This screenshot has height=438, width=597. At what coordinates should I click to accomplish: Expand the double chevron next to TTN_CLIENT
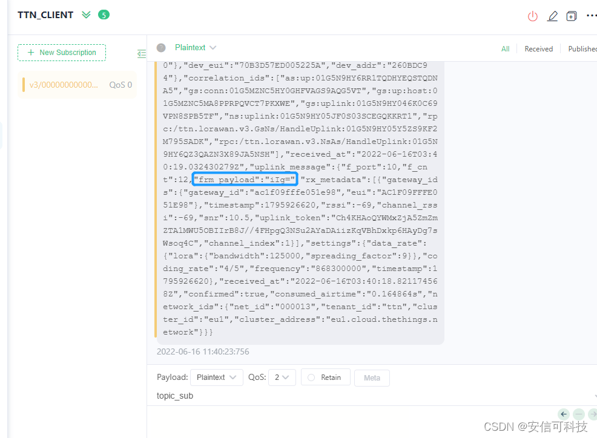[x=87, y=15]
